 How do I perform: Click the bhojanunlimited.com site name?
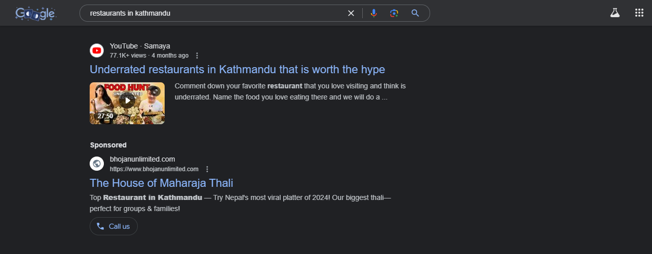pos(142,159)
